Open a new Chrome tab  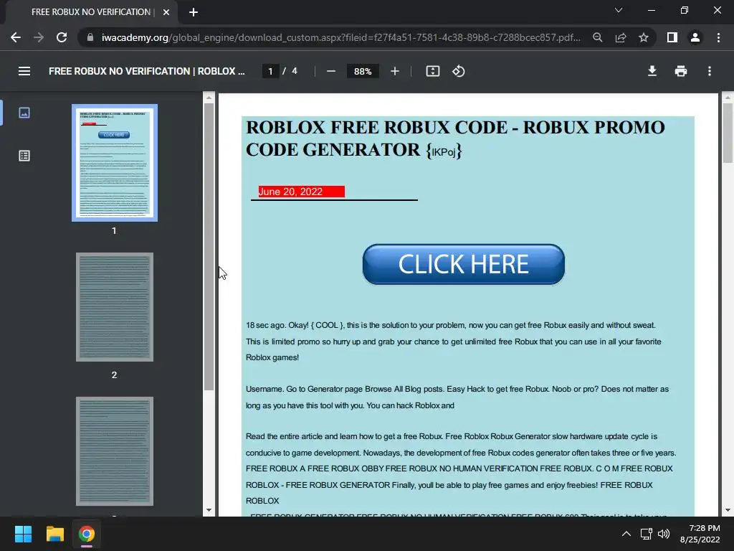point(194,12)
